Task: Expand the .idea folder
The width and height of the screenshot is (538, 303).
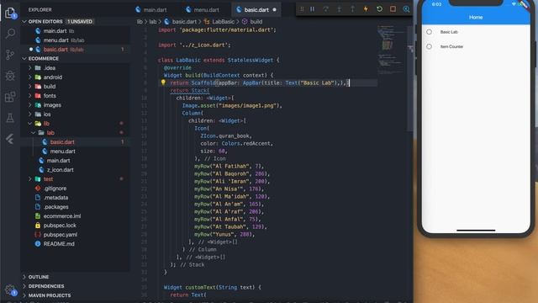Action: pos(30,68)
